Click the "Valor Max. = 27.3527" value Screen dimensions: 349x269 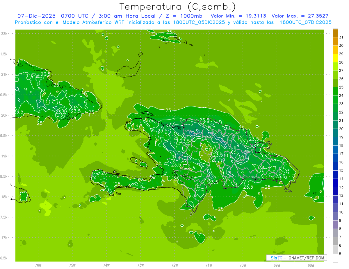tap(300, 16)
